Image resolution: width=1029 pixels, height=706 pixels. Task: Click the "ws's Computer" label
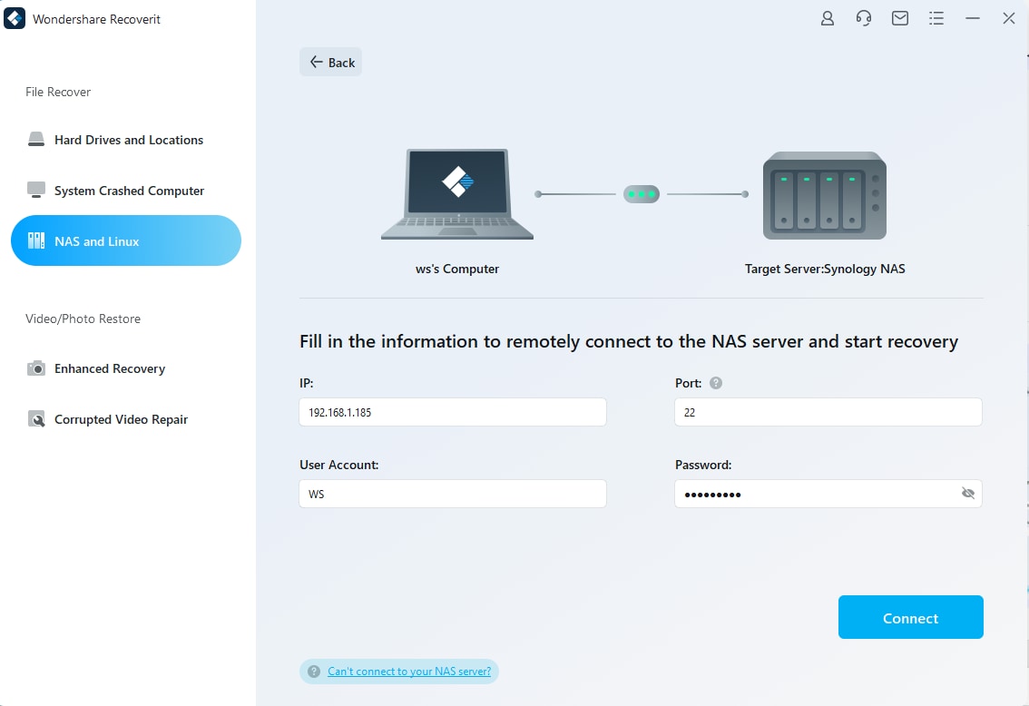pyautogui.click(x=457, y=269)
